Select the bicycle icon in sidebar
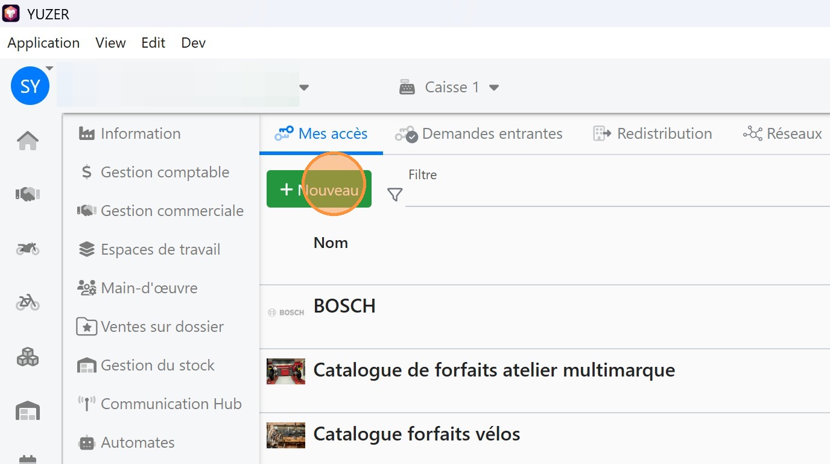Screen dimensions: 830x464 pos(28,302)
